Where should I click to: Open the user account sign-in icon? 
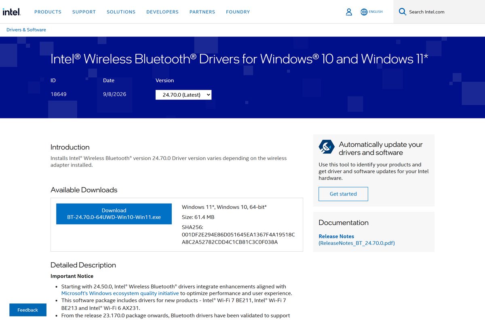tap(349, 12)
